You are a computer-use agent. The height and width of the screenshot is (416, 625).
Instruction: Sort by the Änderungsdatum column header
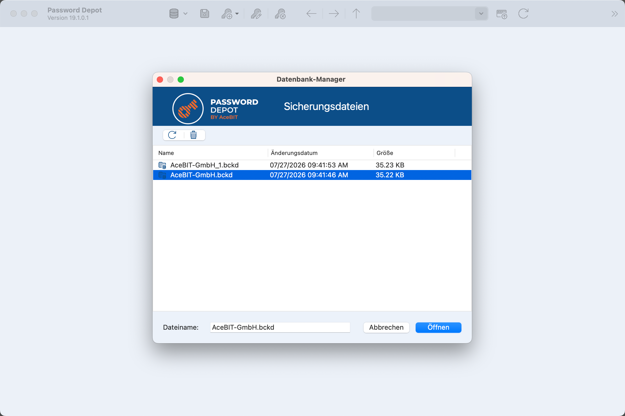[x=321, y=153]
